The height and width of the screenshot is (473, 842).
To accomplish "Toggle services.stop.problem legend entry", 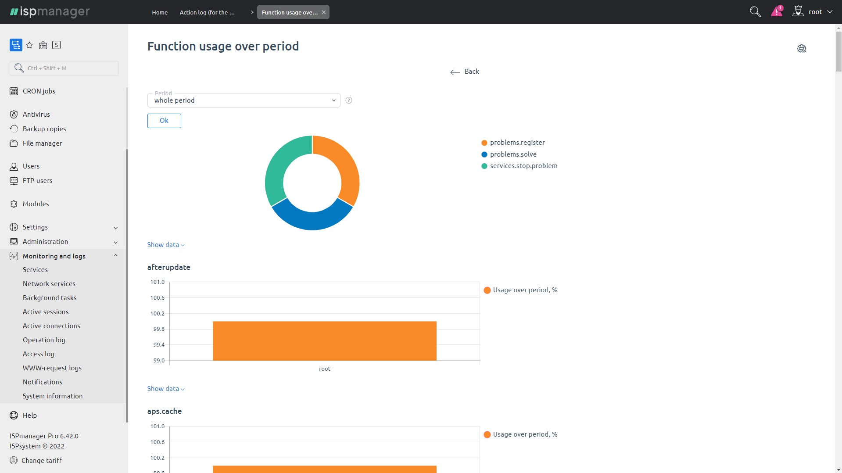I will [x=520, y=166].
